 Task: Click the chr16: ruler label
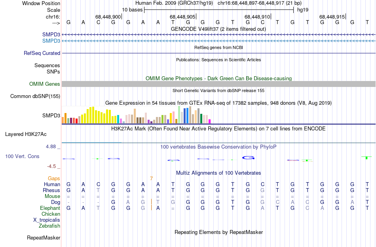coord(53,17)
